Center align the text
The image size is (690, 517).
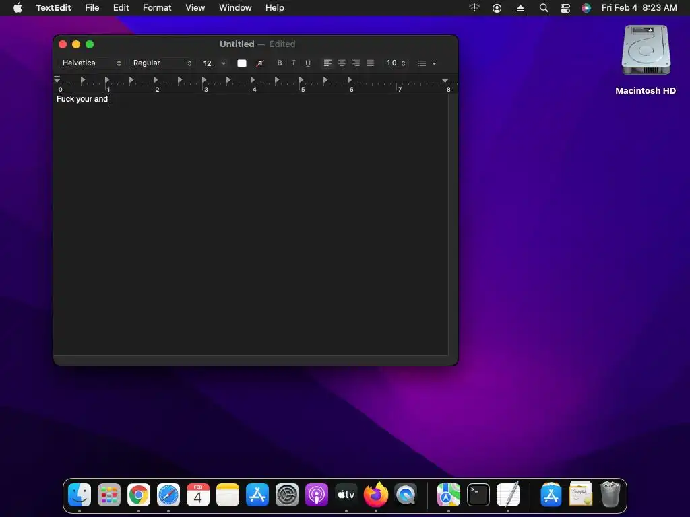342,63
